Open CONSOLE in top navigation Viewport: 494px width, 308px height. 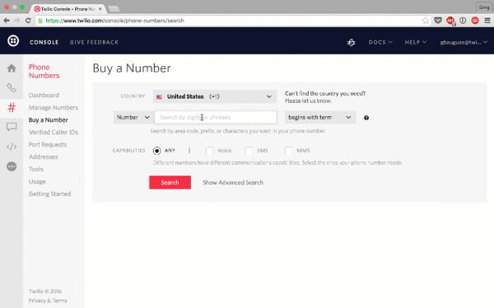pos(44,42)
